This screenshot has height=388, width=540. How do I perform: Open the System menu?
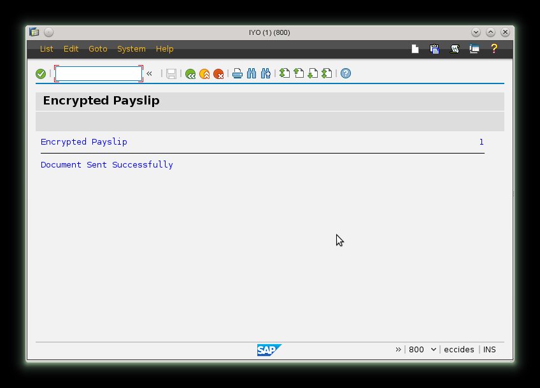[131, 49]
